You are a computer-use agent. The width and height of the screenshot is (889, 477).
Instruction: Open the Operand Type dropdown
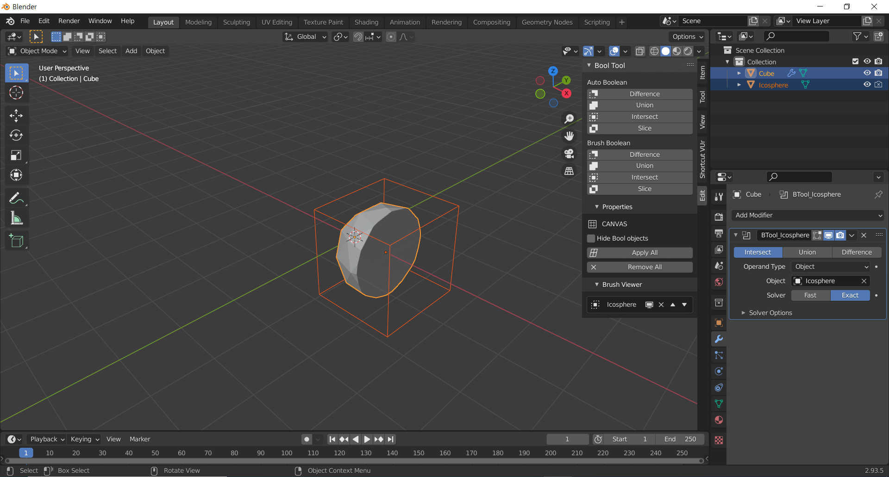click(x=830, y=266)
